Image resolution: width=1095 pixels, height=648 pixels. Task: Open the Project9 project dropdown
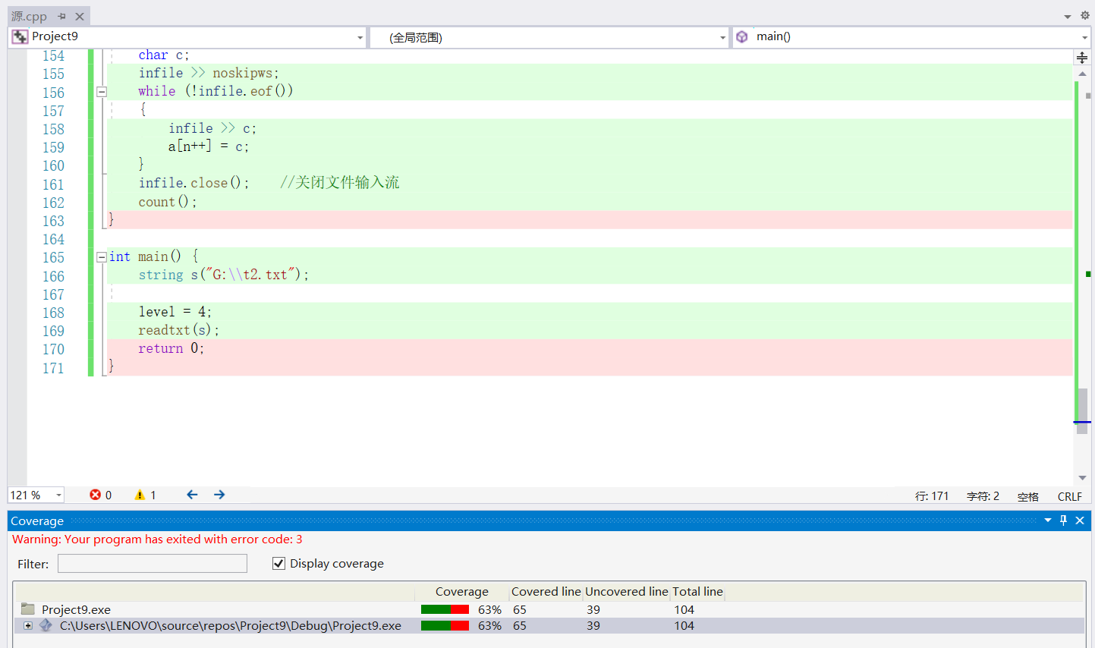coord(360,37)
